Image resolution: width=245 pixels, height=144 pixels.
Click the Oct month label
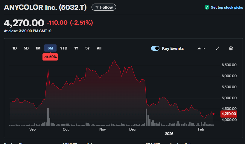point(66,129)
